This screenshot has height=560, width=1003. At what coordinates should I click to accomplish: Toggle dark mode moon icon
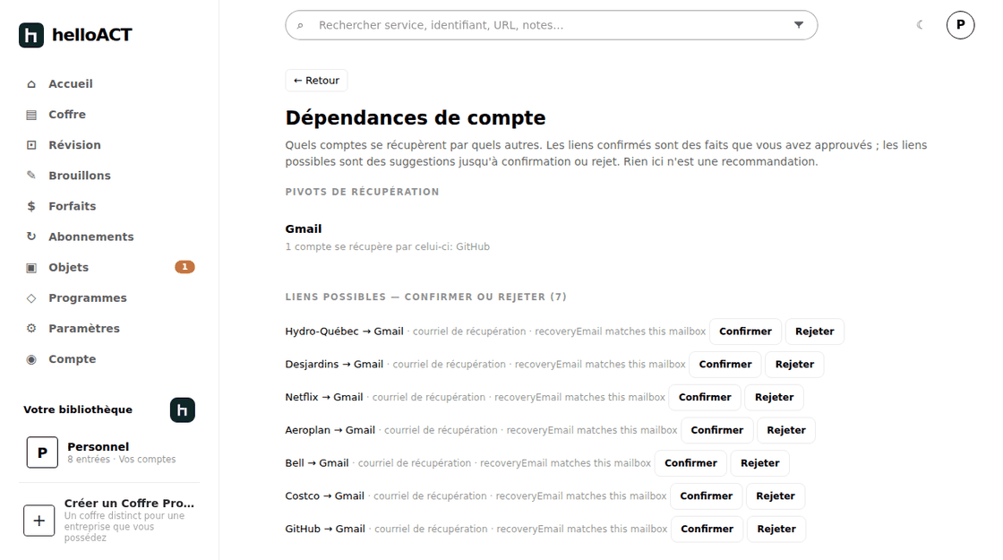920,25
